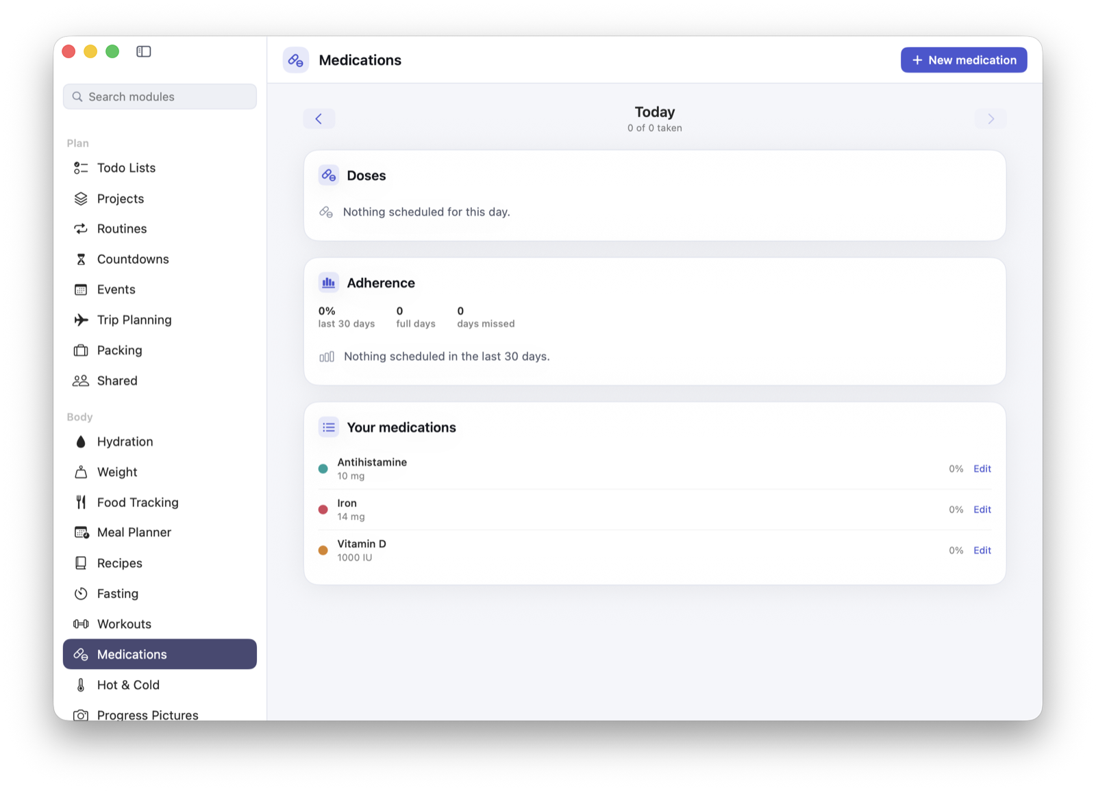
Task: Focus the Search modules field
Action: (160, 97)
